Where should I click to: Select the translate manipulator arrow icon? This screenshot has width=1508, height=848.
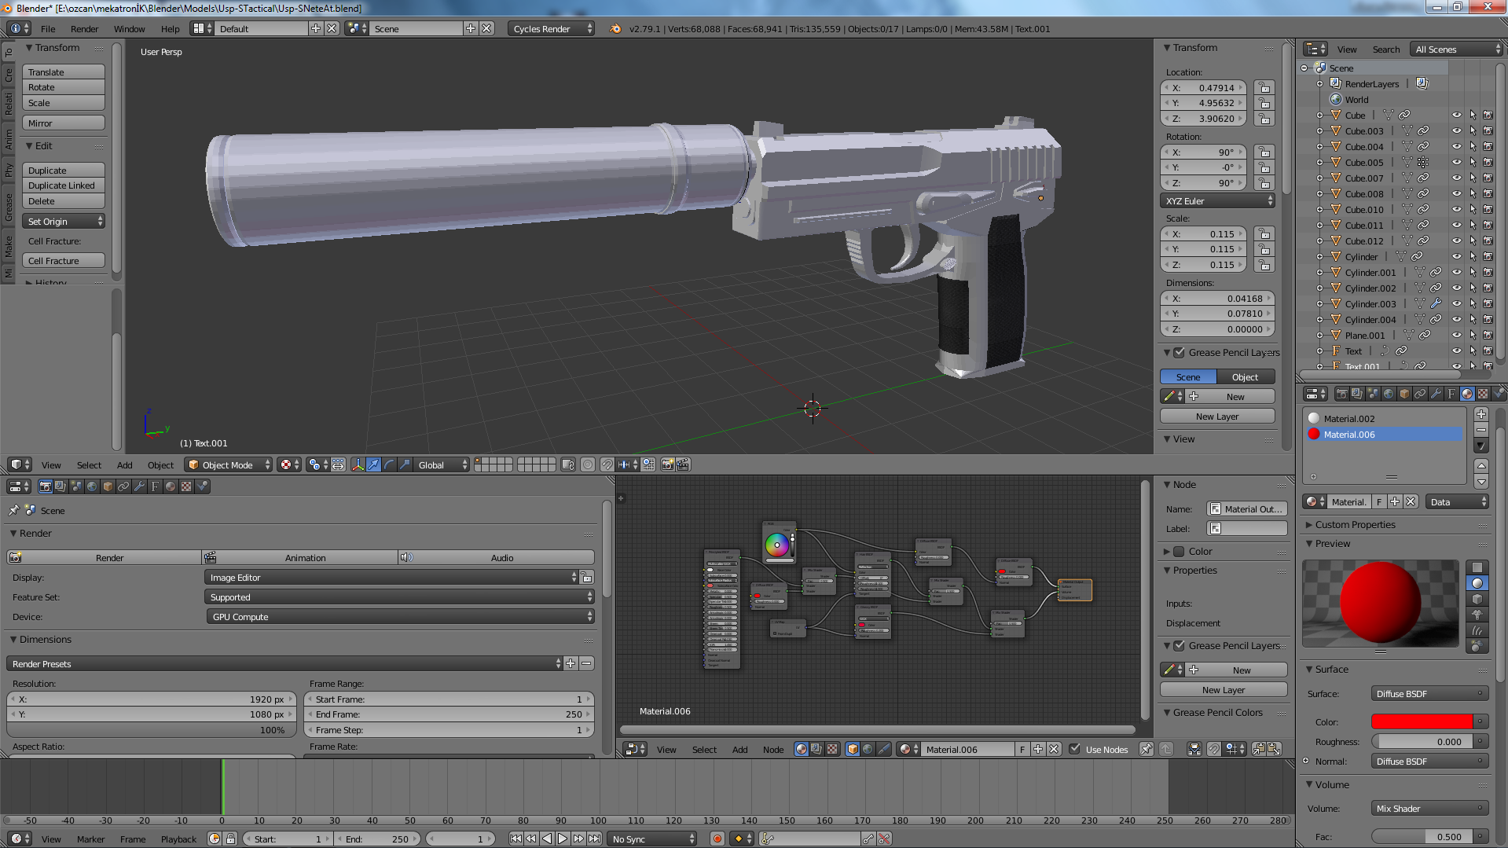pos(373,465)
